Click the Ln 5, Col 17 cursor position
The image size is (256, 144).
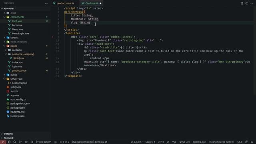coord(136,142)
